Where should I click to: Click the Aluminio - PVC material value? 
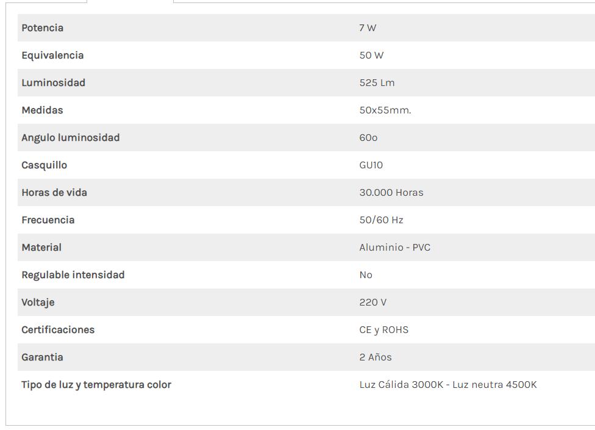(x=394, y=248)
